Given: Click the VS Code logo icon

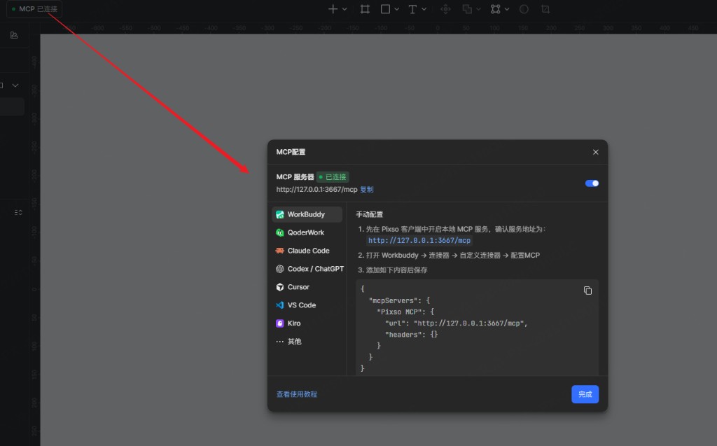Looking at the screenshot, I should (280, 305).
